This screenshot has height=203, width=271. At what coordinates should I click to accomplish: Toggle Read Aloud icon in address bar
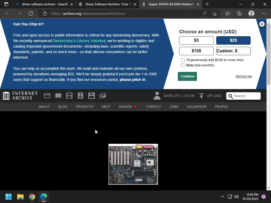[205, 13]
